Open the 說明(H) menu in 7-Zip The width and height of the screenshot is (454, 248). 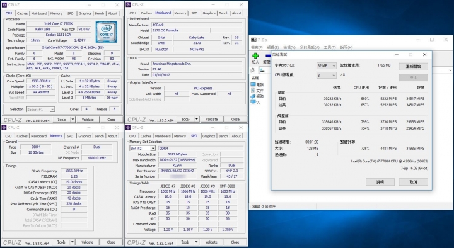346,47
